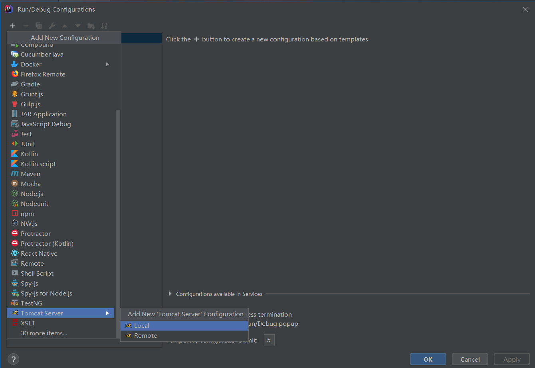
Task: Select the Maven configuration type
Action: click(x=30, y=174)
